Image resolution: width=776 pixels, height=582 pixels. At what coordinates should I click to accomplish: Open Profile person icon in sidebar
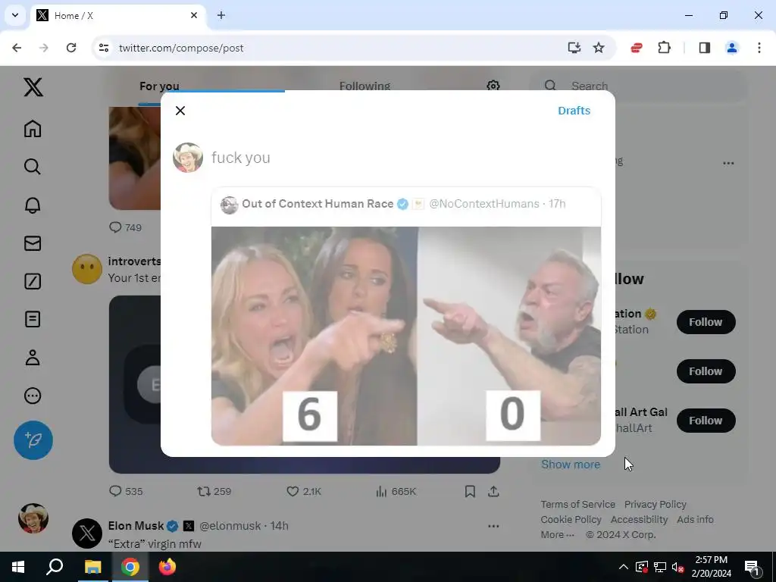[33, 358]
